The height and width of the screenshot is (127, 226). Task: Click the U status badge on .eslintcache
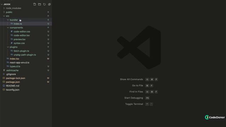tap(48, 70)
